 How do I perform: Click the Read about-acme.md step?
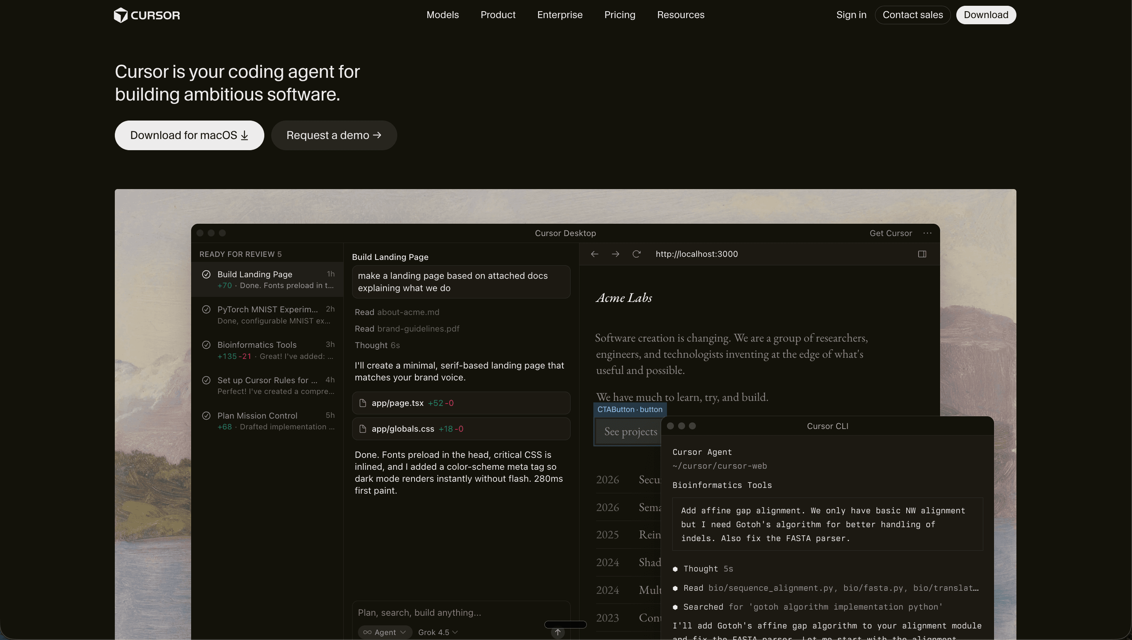[397, 312]
